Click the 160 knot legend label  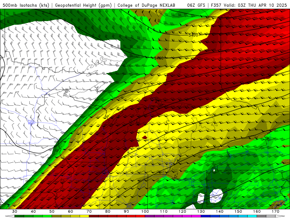(257, 211)
